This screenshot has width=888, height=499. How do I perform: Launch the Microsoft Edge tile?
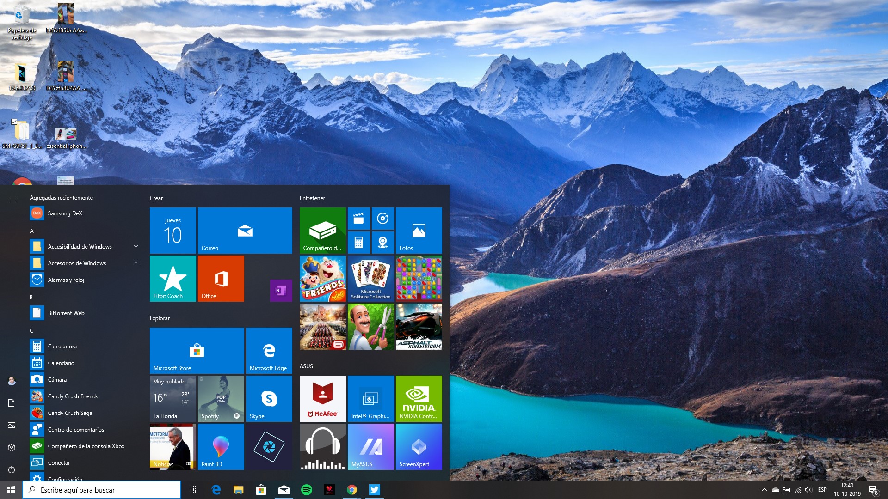pos(269,351)
